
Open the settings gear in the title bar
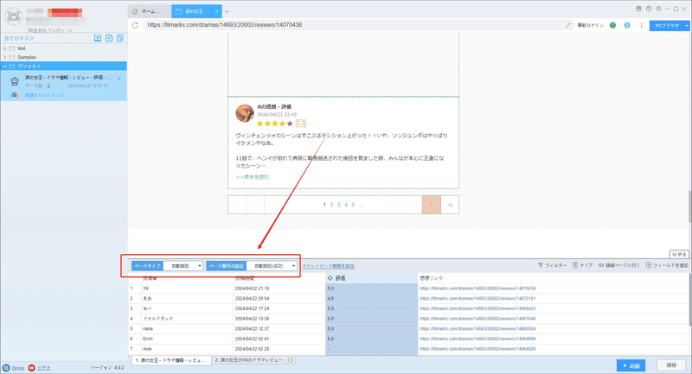658,9
